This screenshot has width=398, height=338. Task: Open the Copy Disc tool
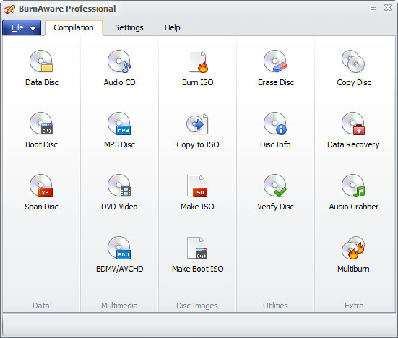point(354,68)
